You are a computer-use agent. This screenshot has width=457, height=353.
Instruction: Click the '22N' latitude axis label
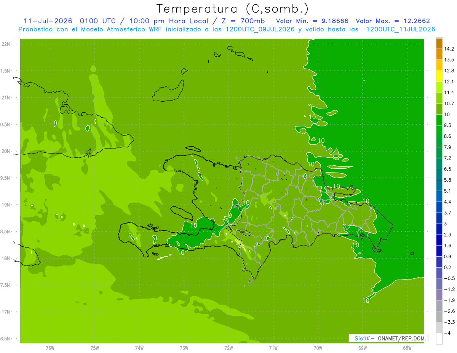pos(6,44)
